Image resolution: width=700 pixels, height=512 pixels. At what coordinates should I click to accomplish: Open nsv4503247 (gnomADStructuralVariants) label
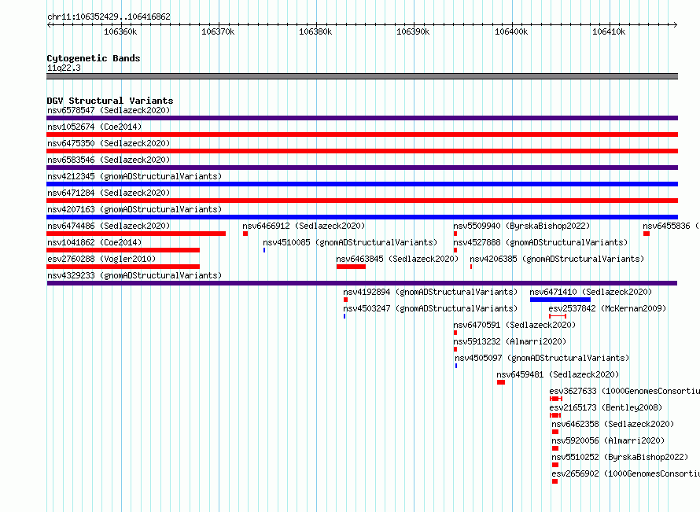[x=430, y=308]
